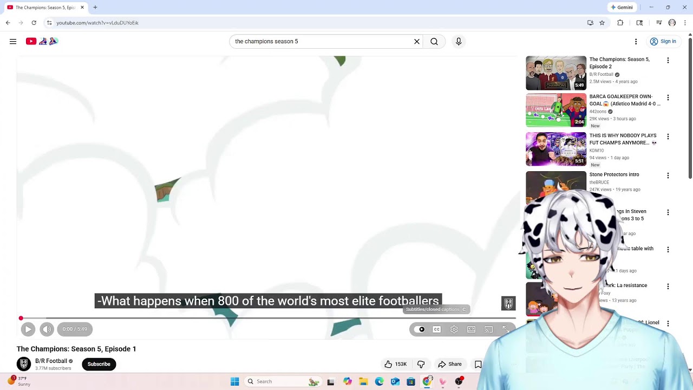Open Gemini in Chrome
This screenshot has width=693, height=390.
622,8
